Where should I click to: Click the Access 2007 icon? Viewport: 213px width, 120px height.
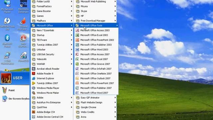click(x=77, y=54)
